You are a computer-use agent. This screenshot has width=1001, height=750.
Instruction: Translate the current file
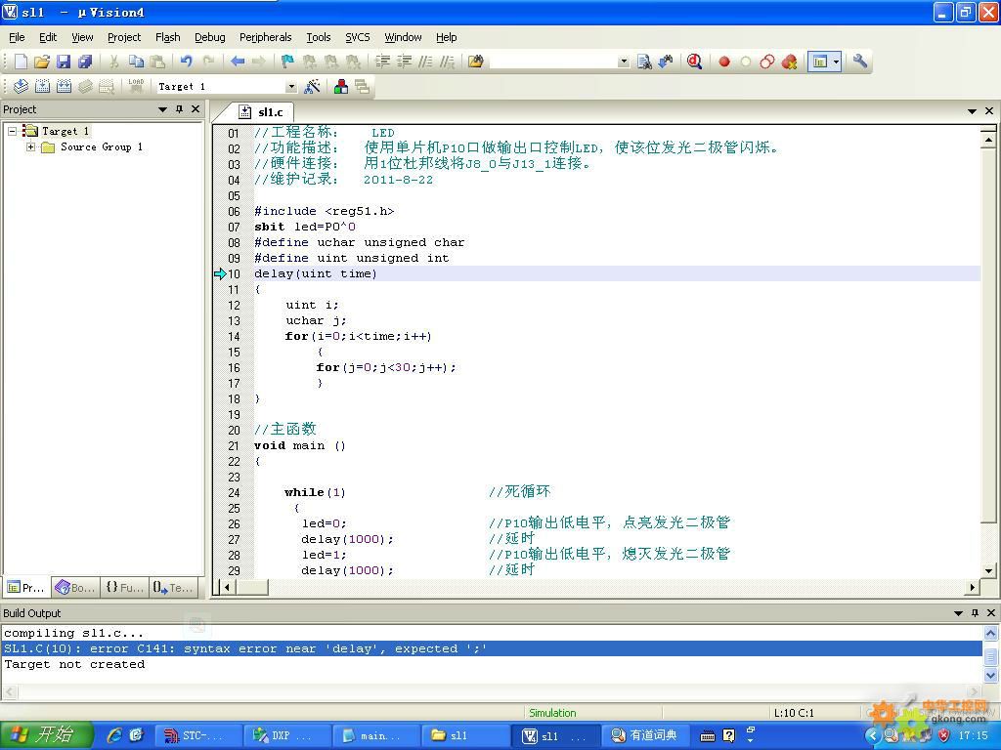22,86
